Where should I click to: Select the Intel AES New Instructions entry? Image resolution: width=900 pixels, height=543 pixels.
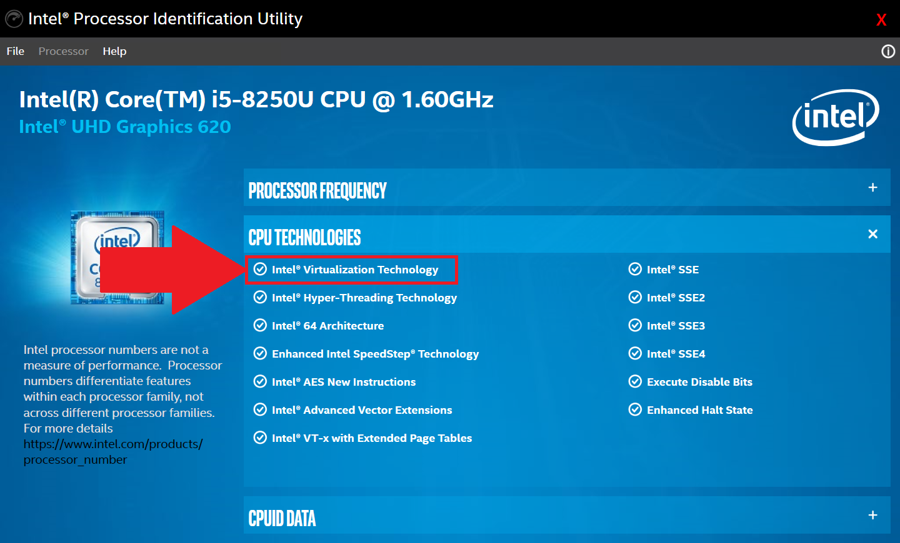344,381
